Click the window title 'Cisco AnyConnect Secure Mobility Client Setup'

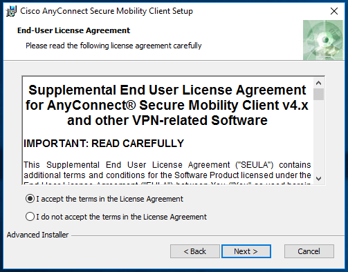(x=107, y=11)
